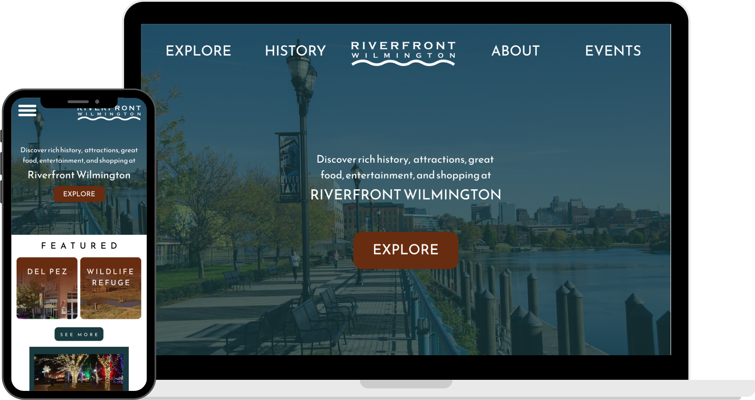The image size is (755, 400).
Task: Click the Riverfront Wilmington logo in desktop navbar
Action: click(403, 53)
